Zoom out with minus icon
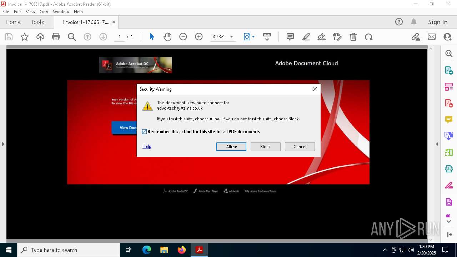The width and height of the screenshot is (457, 257). (183, 37)
